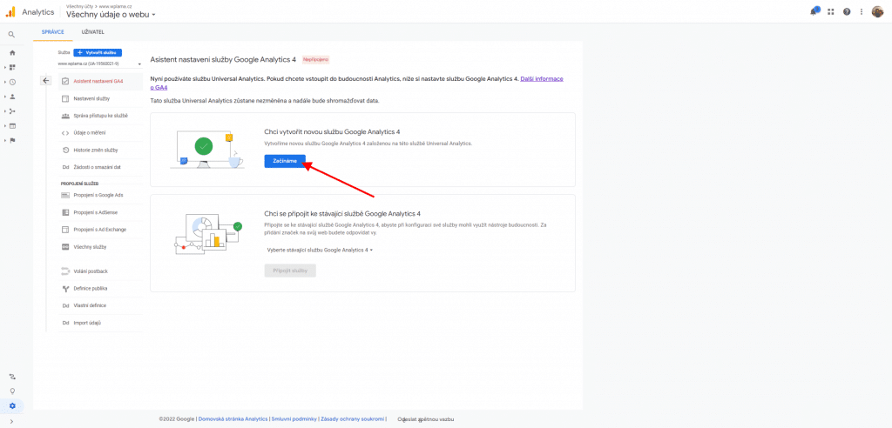Image resolution: width=892 pixels, height=428 pixels.
Task: Open 'Další informace o GA4' link
Action: tap(356, 83)
